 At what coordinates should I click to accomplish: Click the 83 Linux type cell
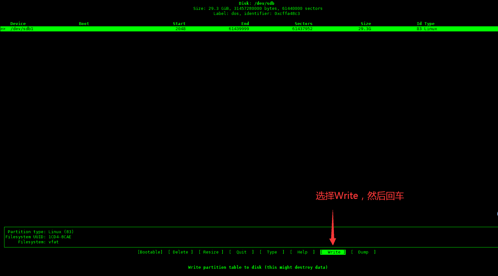427,29
